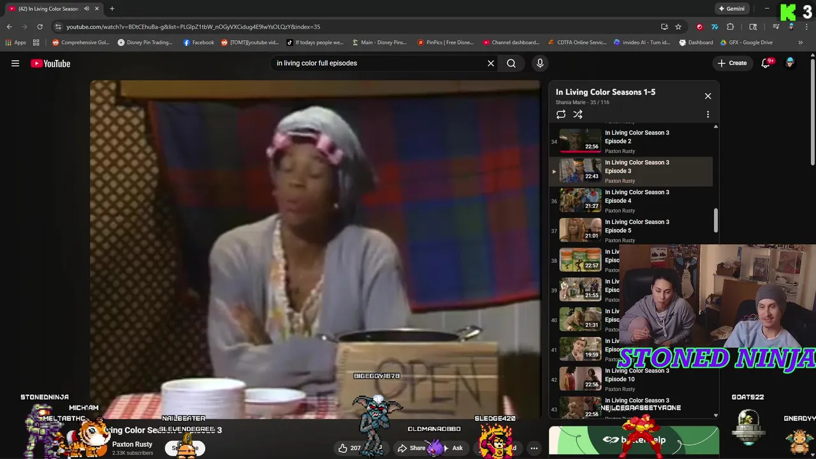Open the Comprehensive Gol... bookmark
The height and width of the screenshot is (459, 816).
(81, 43)
